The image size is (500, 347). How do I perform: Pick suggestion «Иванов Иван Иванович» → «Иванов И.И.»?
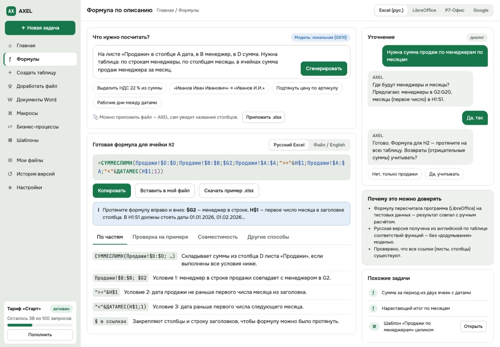pos(219,88)
